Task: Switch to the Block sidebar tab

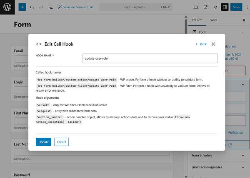Action: point(213,20)
